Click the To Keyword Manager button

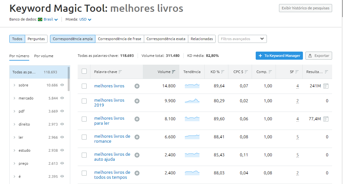point(279,56)
